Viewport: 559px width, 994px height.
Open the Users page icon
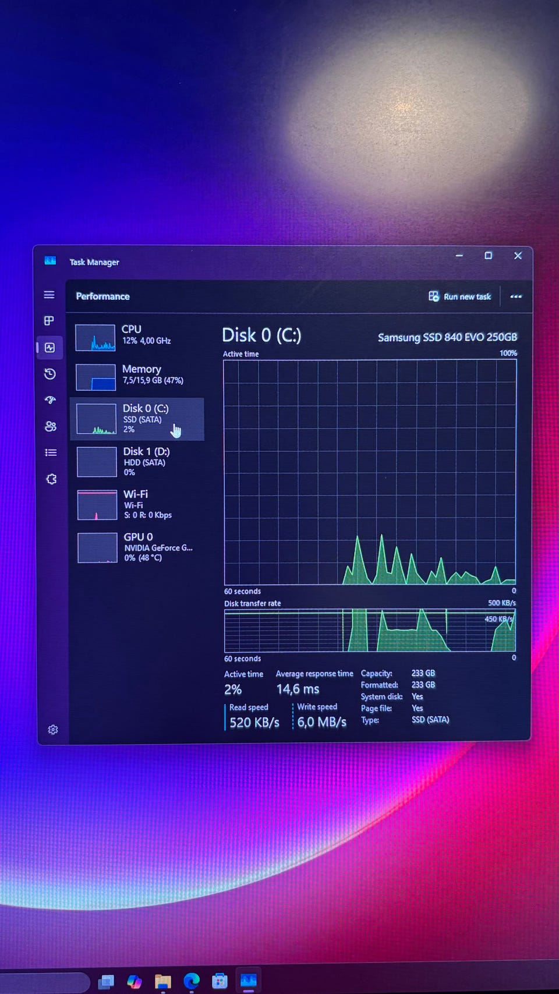[51, 426]
